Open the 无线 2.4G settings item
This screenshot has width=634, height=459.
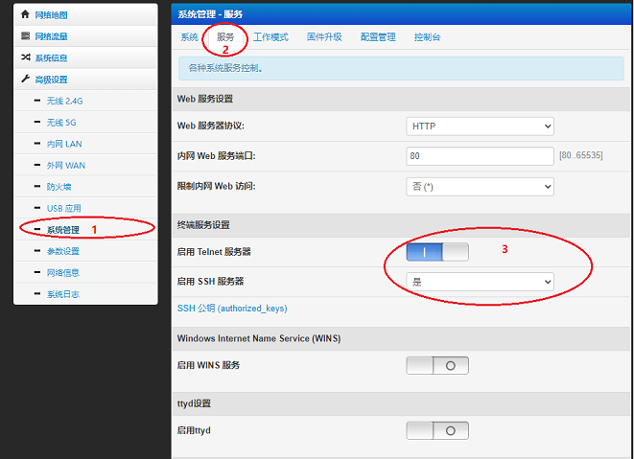(65, 101)
